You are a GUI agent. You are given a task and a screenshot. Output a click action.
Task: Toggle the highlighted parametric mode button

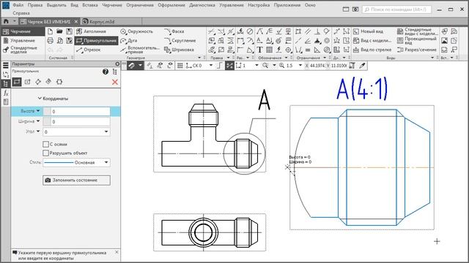point(229,65)
